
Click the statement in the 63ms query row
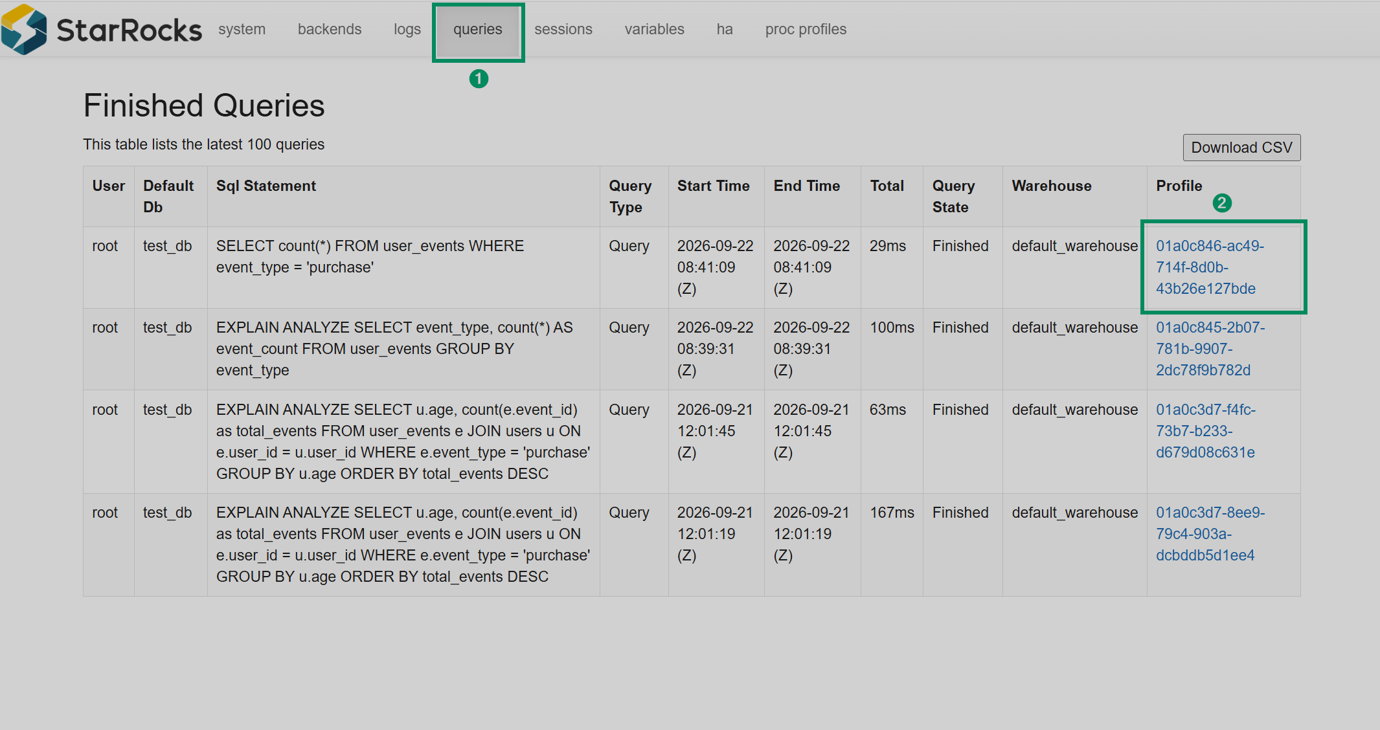(x=403, y=441)
